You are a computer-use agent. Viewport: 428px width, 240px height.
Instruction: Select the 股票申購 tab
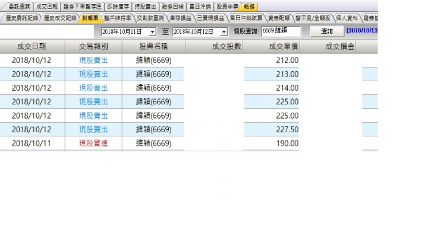coord(227,7)
